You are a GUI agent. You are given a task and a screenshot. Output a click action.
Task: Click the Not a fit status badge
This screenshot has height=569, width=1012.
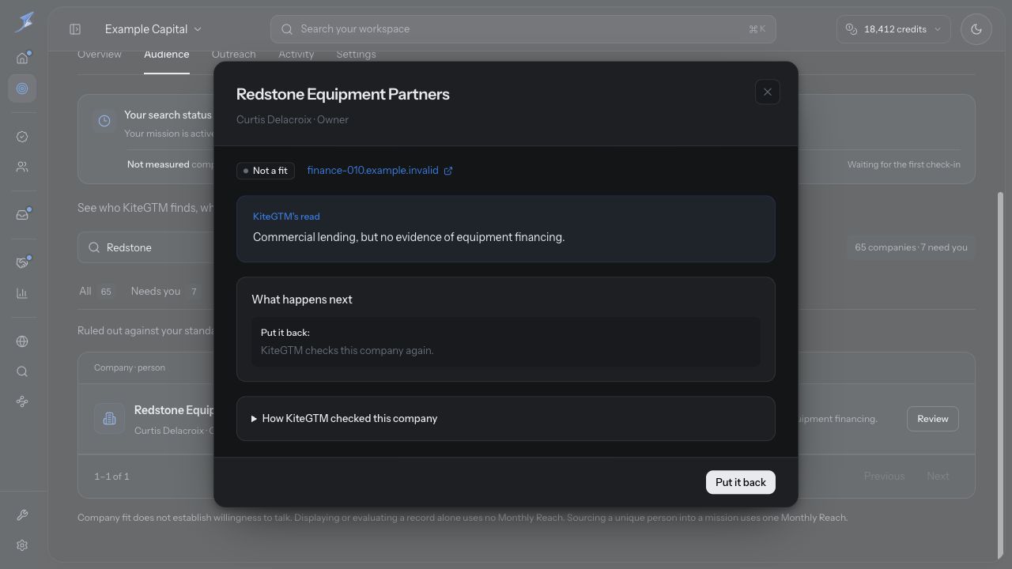pyautogui.click(x=266, y=171)
